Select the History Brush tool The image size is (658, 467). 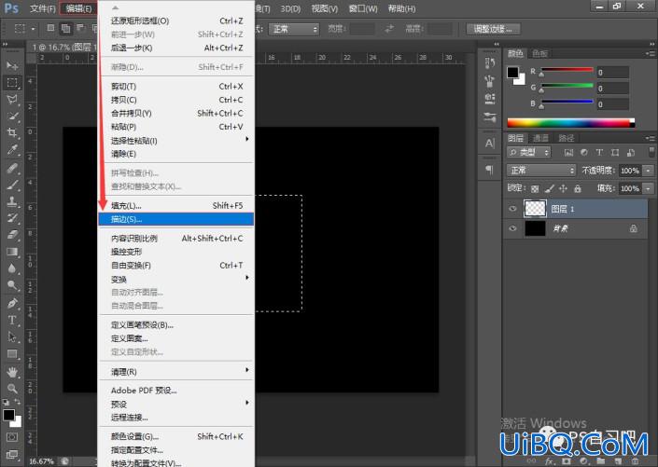(x=12, y=218)
